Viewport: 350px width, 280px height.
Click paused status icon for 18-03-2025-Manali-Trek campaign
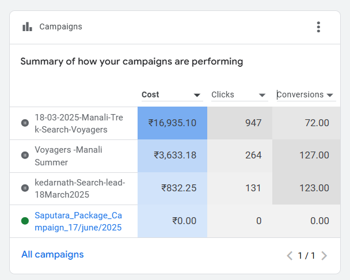click(25, 123)
